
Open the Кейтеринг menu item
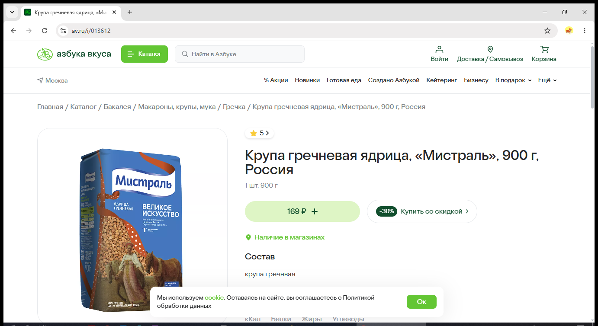click(x=442, y=80)
